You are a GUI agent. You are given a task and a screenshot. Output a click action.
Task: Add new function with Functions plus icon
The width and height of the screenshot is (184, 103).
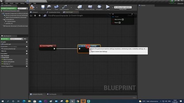[27, 46]
